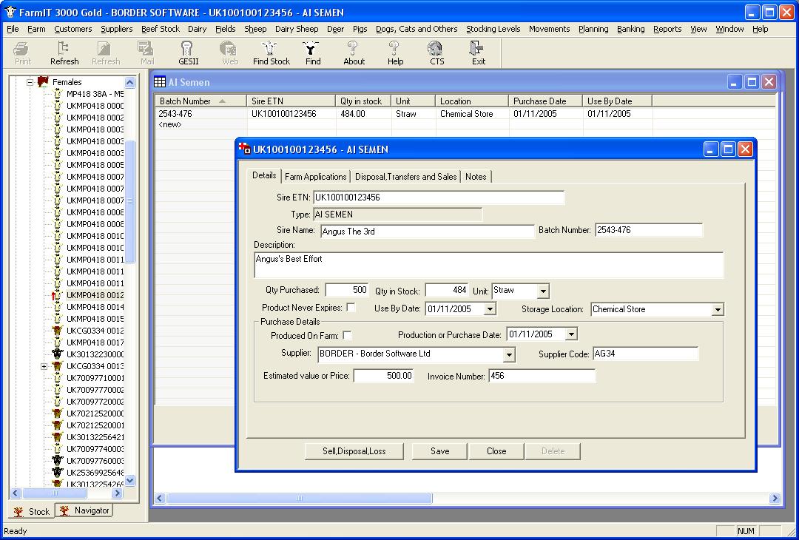The width and height of the screenshot is (799, 540).
Task: Click the black cow icon beside UK30132230000
Action: coord(57,354)
